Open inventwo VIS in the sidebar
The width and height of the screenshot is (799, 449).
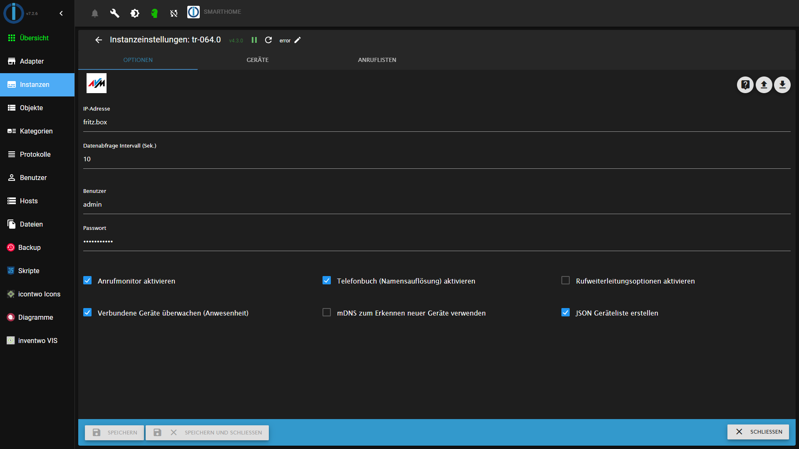[37, 340]
